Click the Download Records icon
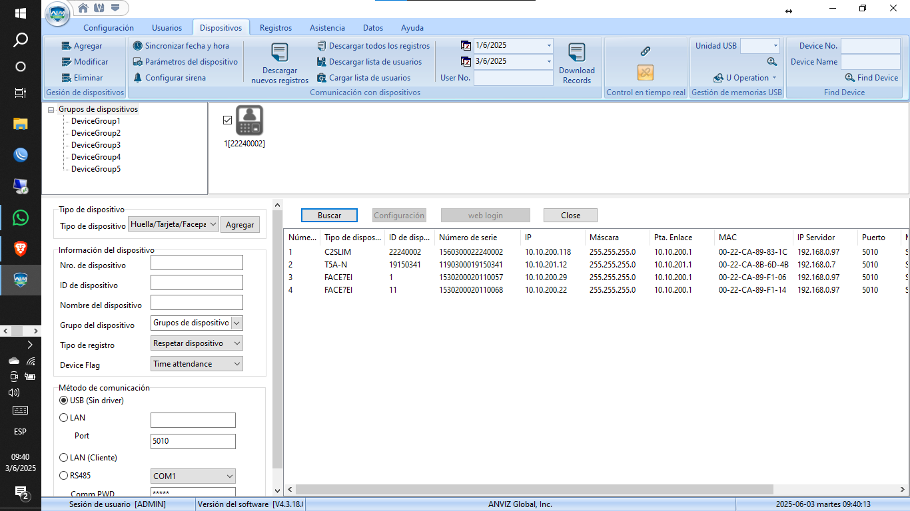 tap(577, 53)
